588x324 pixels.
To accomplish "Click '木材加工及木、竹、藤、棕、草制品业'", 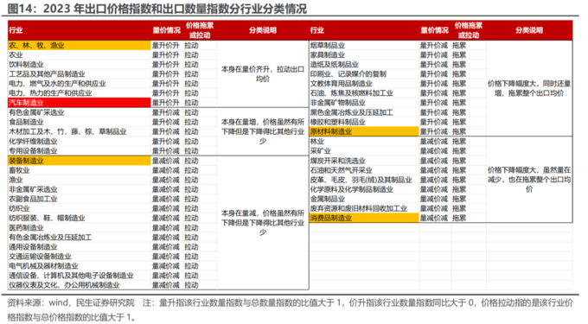I will [x=67, y=131].
